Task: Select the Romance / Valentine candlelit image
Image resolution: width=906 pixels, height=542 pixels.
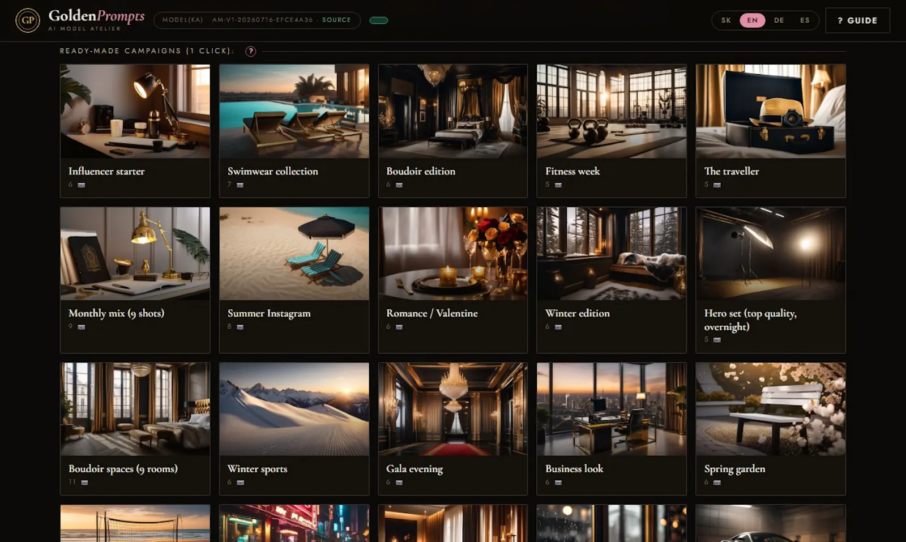Action: 453,254
